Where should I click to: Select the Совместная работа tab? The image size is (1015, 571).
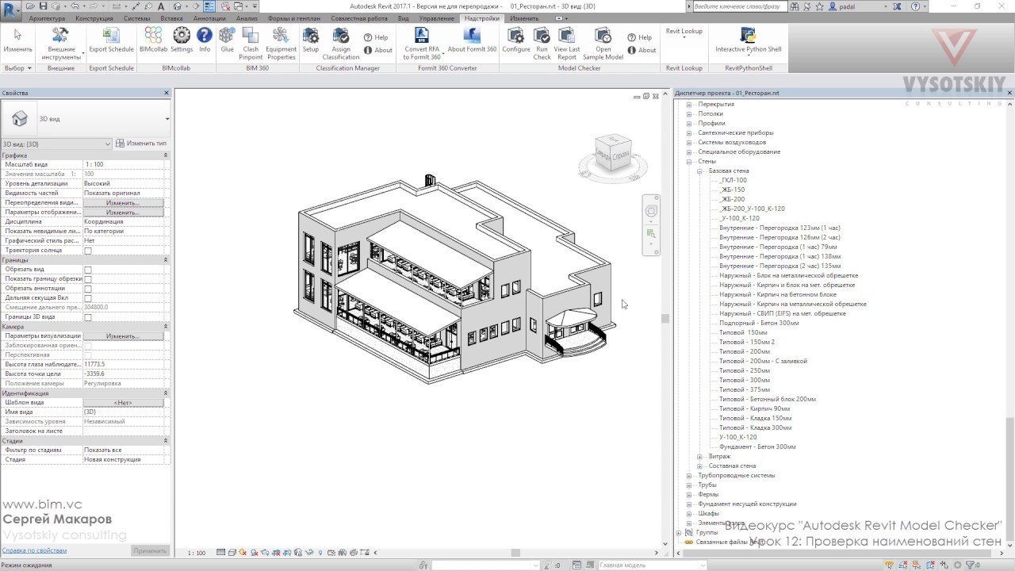359,18
